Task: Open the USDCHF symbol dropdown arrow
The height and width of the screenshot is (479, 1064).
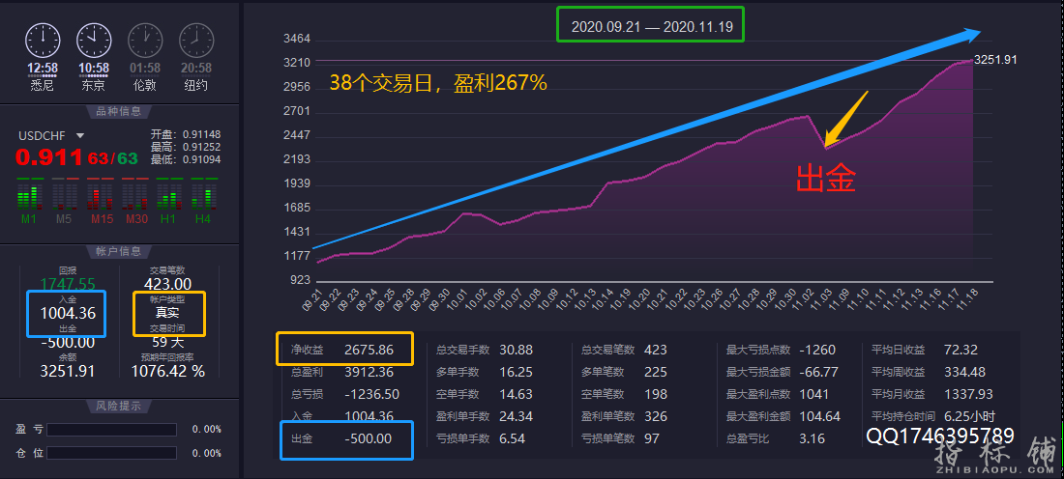Action: pyautogui.click(x=80, y=136)
